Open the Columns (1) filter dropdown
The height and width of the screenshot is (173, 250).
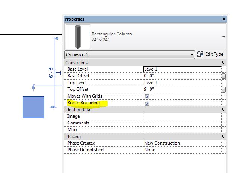point(130,55)
